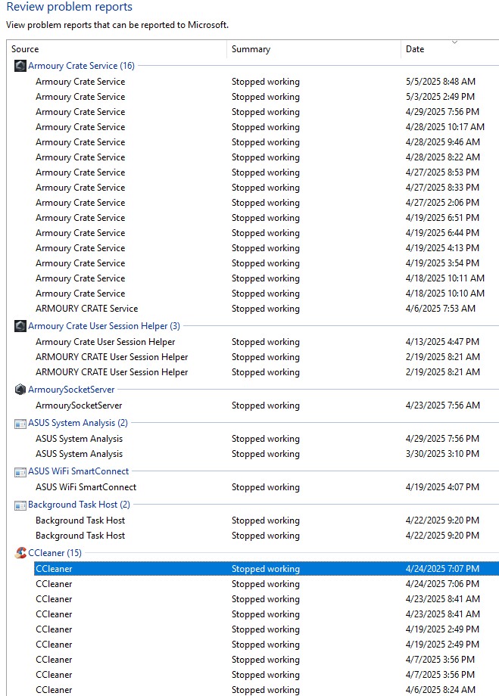Click the CCleaner group icon

coord(20,553)
